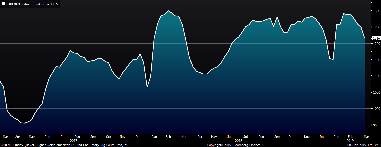Select the 2018 year label on time axis
The image size is (381, 147).
pos(239,141)
